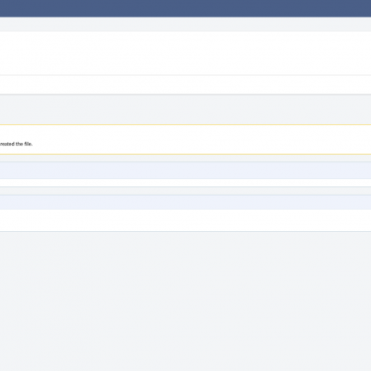Viewport: 371px width, 371px height.
Task: Click the white area under second blue row
Action: click(185, 220)
